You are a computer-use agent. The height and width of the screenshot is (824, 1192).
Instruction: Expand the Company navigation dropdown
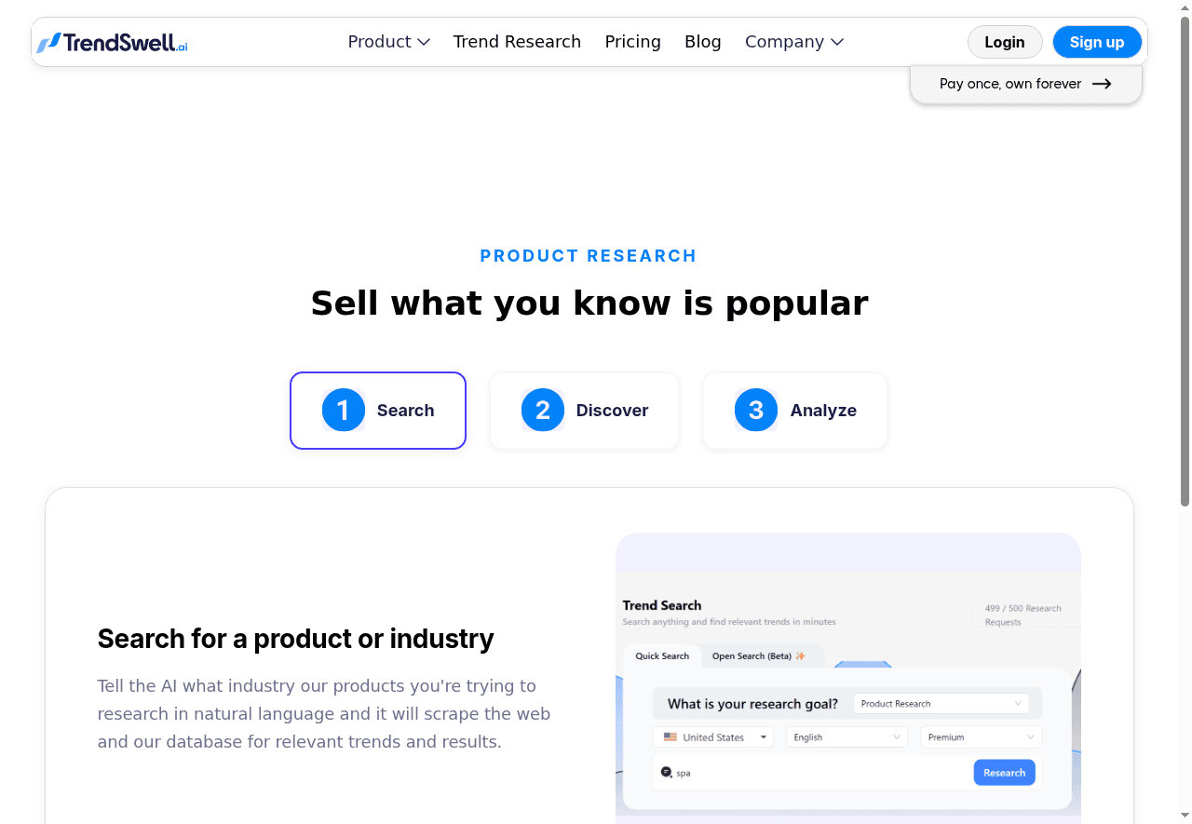coord(793,42)
